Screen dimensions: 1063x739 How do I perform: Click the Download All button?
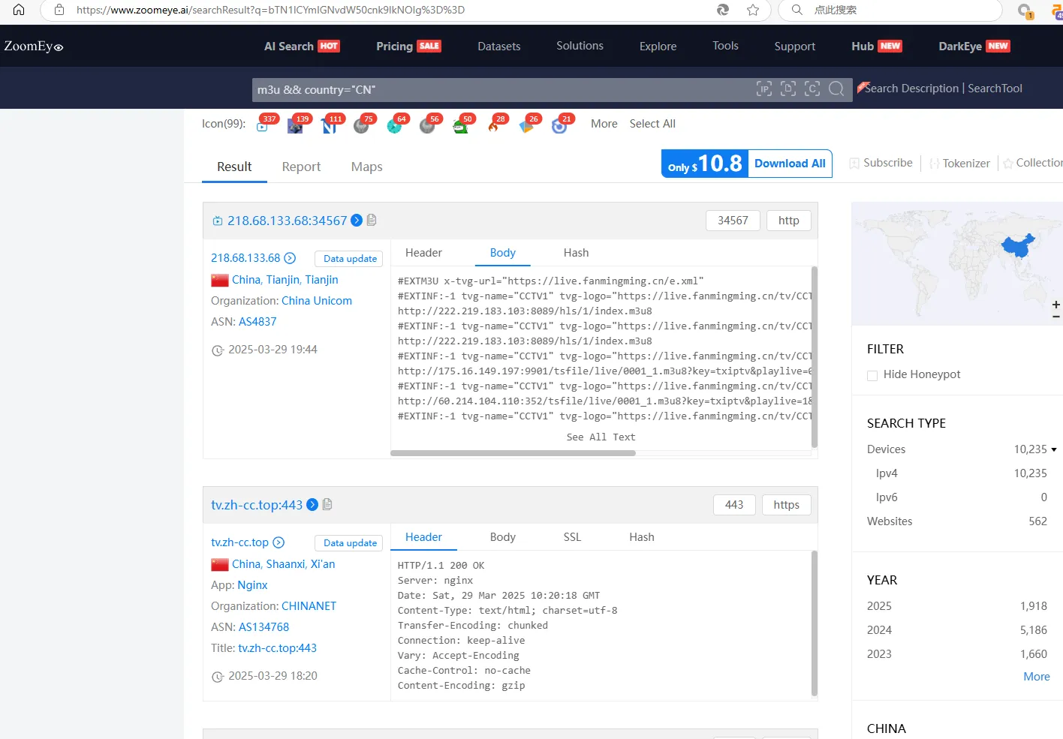click(x=789, y=164)
